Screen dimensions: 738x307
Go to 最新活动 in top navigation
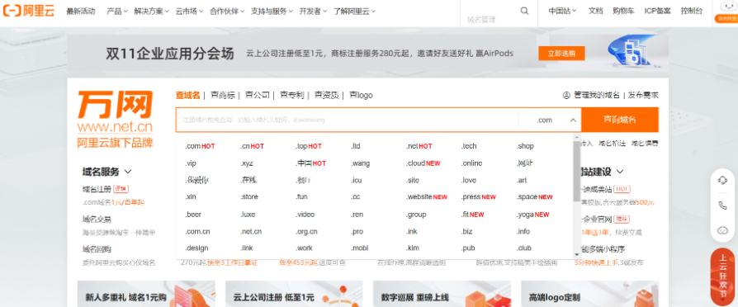[x=81, y=12]
